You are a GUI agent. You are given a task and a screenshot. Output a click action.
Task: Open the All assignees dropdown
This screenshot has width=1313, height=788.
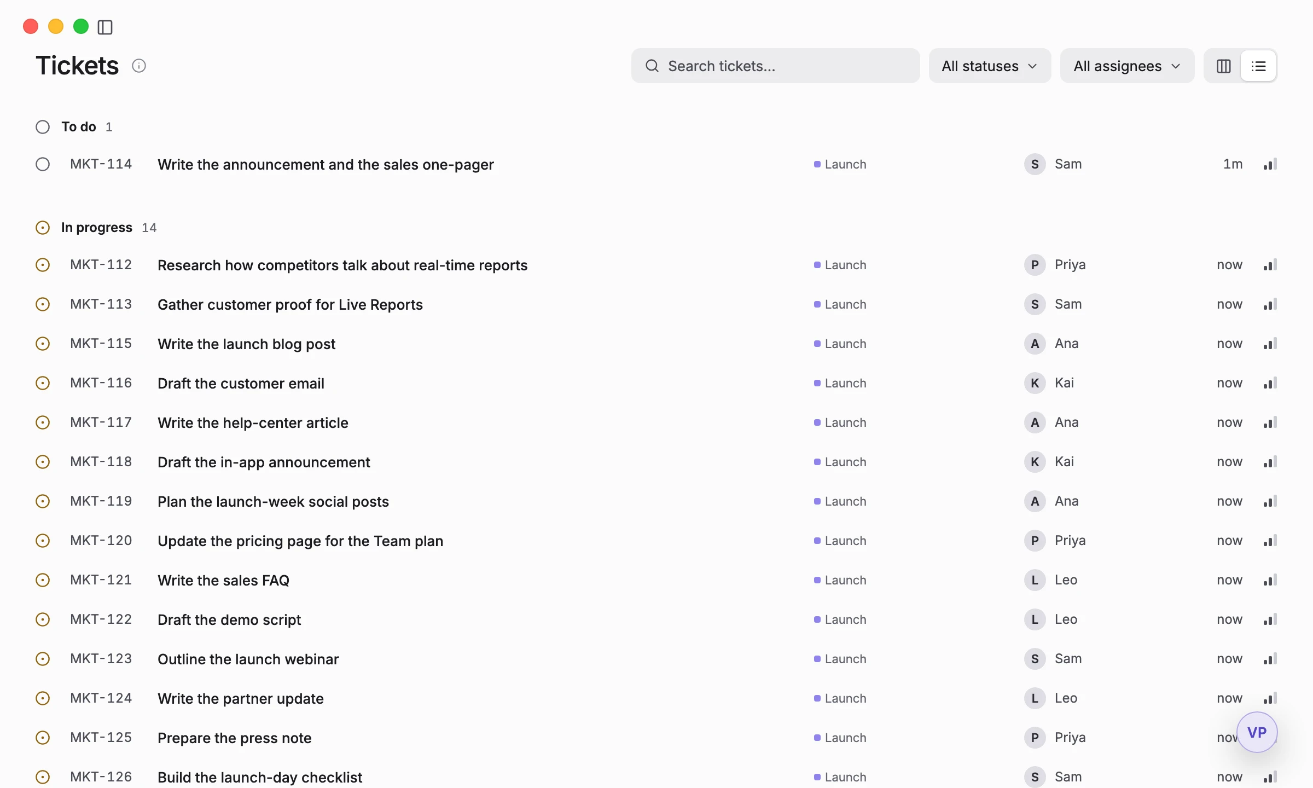click(1127, 66)
